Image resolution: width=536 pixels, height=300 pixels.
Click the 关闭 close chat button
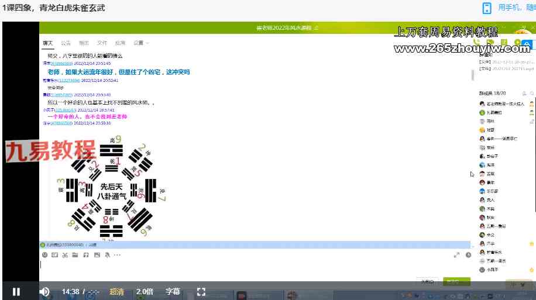(427, 281)
